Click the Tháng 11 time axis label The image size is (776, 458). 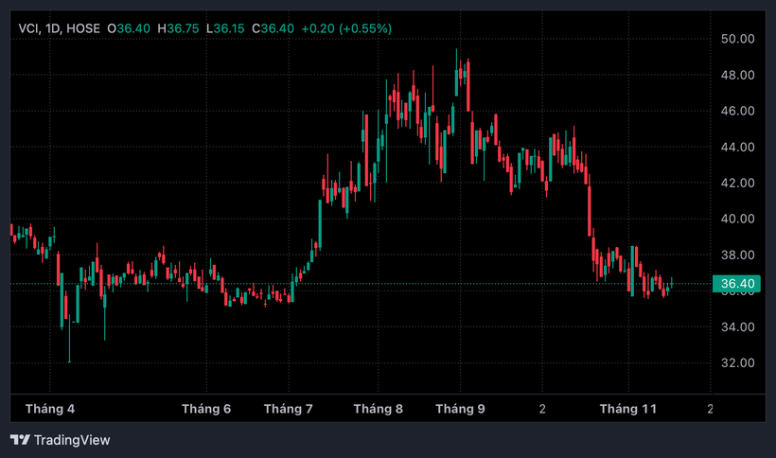point(628,409)
